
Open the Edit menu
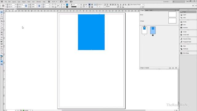[10, 2]
